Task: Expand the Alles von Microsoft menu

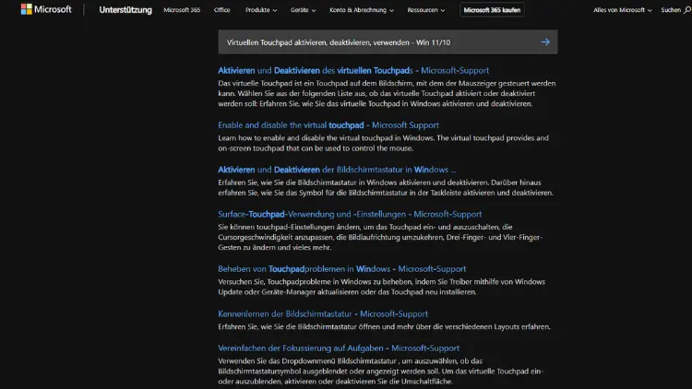Action: click(623, 10)
